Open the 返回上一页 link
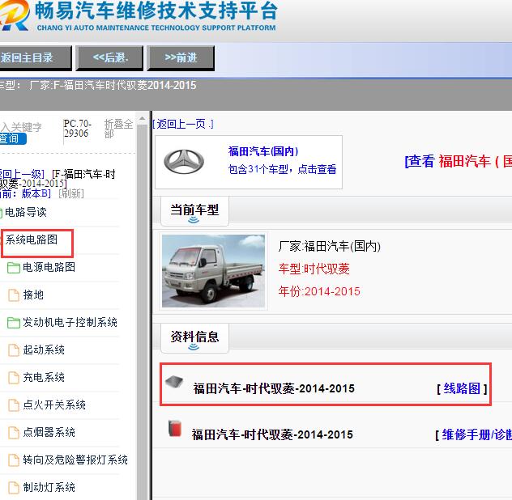The width and height of the screenshot is (512, 500). coord(183,124)
